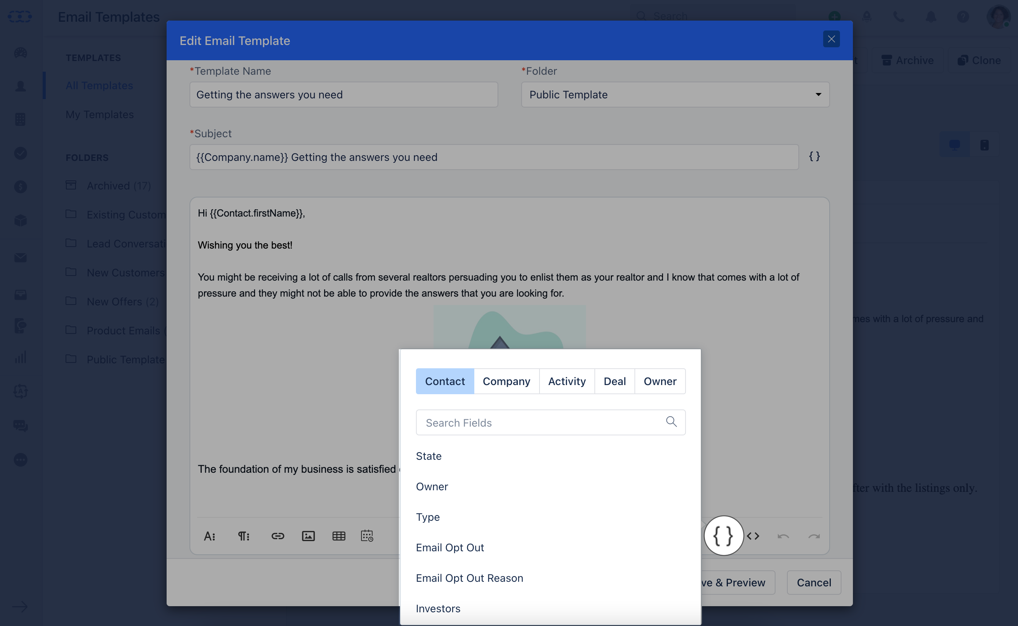
Task: Switch to desktop preview mode
Action: point(954,145)
